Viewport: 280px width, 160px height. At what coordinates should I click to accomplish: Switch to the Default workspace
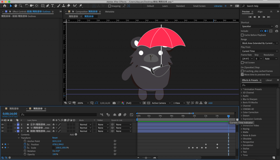click(150, 6)
